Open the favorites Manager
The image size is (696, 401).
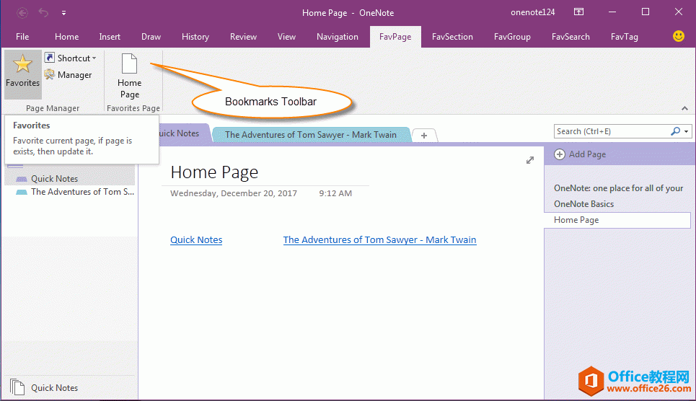(x=68, y=74)
